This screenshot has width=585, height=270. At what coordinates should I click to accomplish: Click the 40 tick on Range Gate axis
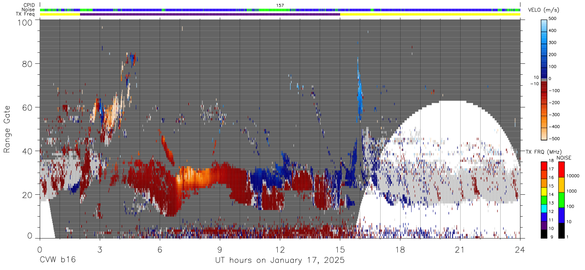click(x=27, y=151)
